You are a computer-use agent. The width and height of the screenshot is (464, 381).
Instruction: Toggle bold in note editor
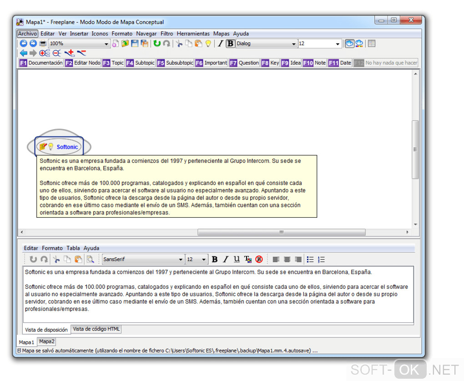click(x=215, y=260)
